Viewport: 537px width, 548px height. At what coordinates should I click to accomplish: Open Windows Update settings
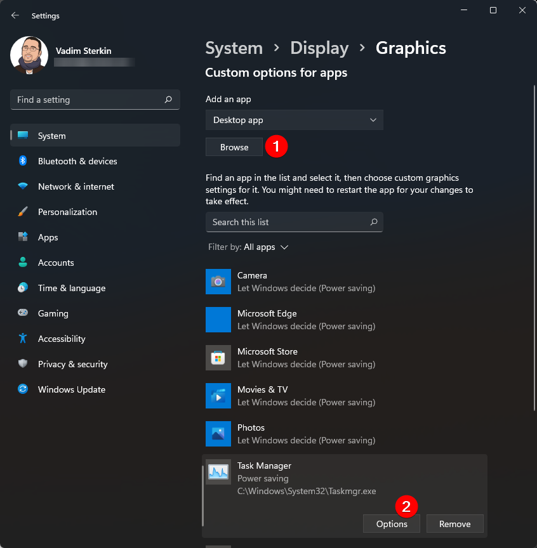95,389
